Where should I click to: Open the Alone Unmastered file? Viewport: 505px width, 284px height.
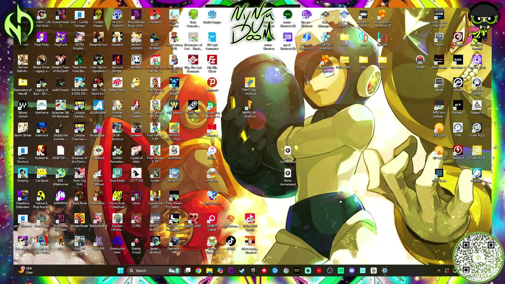[x=288, y=155]
